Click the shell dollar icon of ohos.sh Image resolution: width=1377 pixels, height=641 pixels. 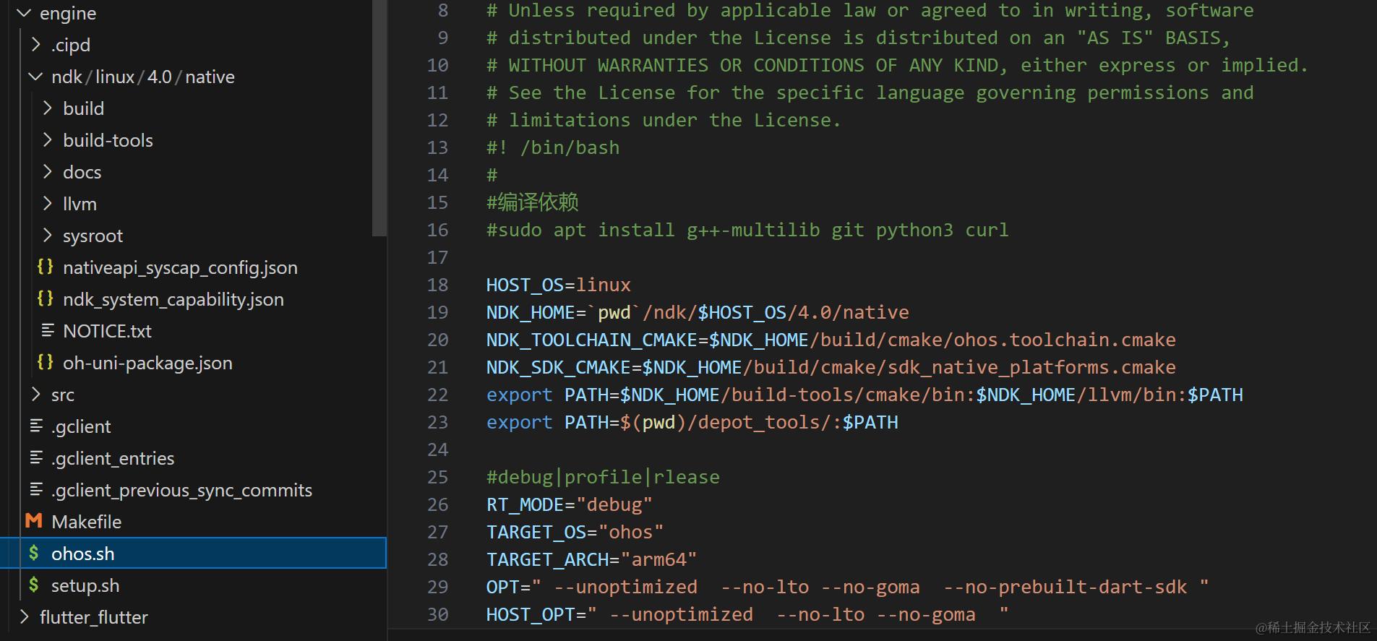tap(33, 554)
